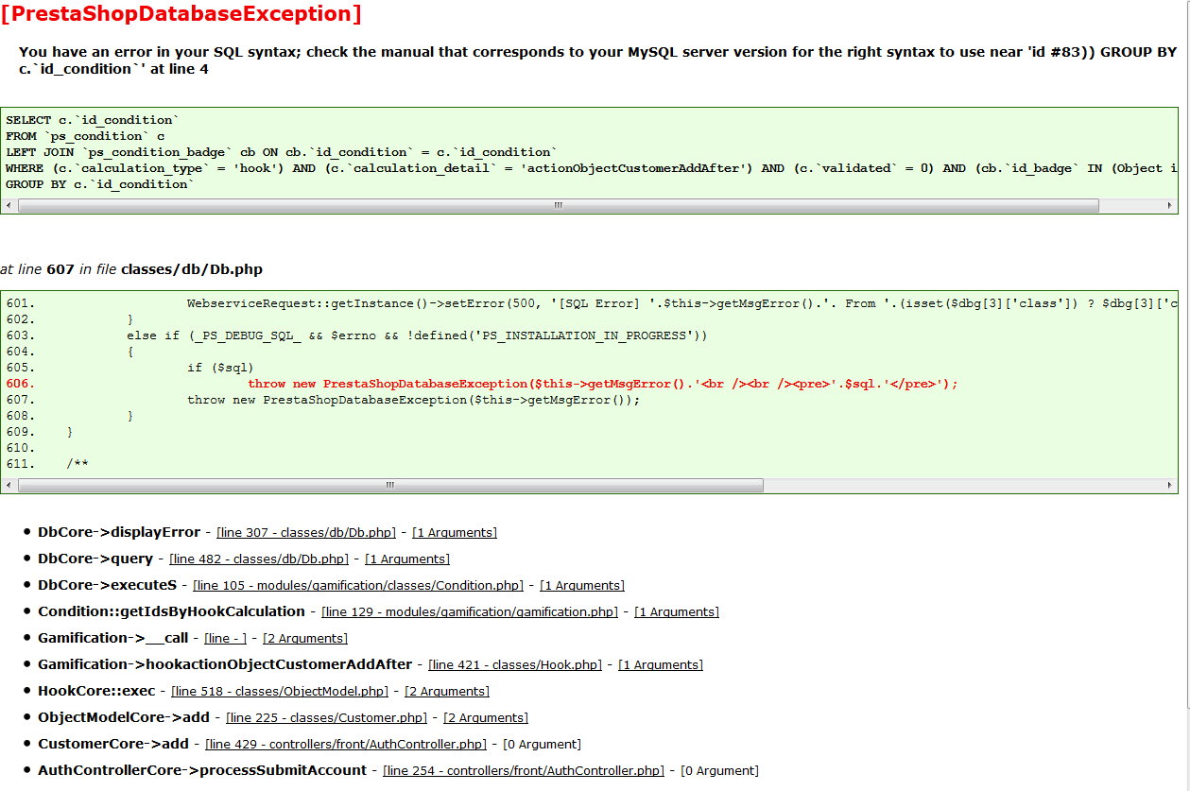Viewport: 1190px width, 791px height.
Task: Show 2 arguments for ObjectModelCore->add
Action: click(486, 718)
